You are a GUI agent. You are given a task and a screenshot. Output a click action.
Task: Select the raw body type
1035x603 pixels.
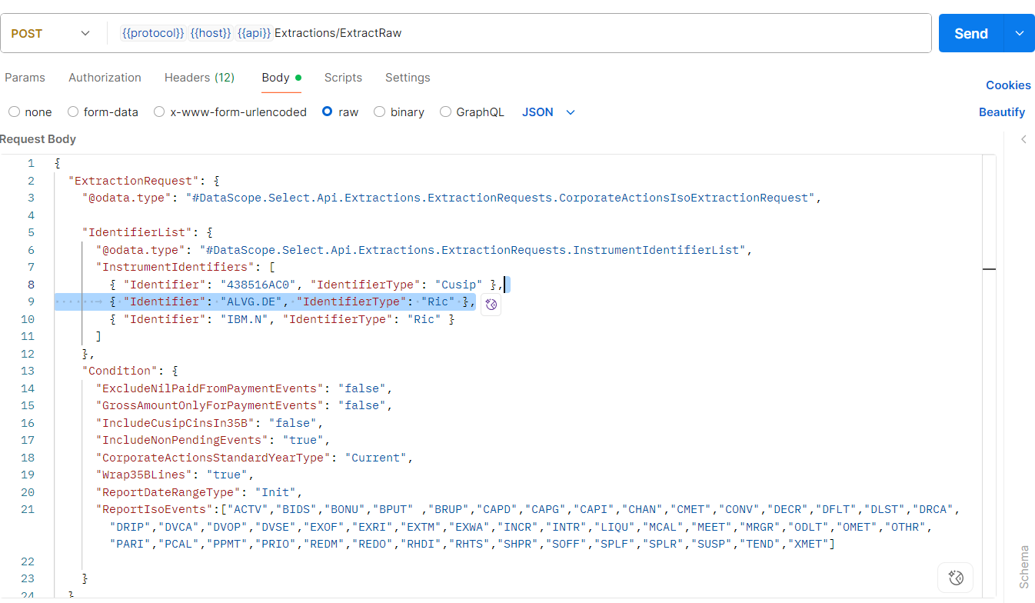[341, 112]
